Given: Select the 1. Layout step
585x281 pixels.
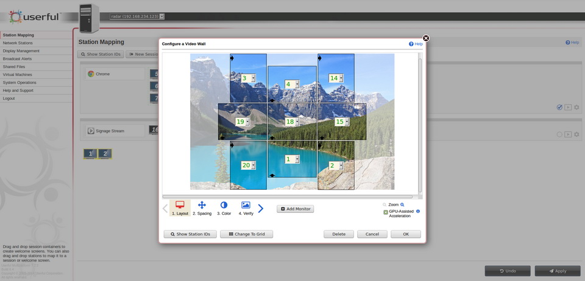Looking at the screenshot, I should click(x=180, y=208).
